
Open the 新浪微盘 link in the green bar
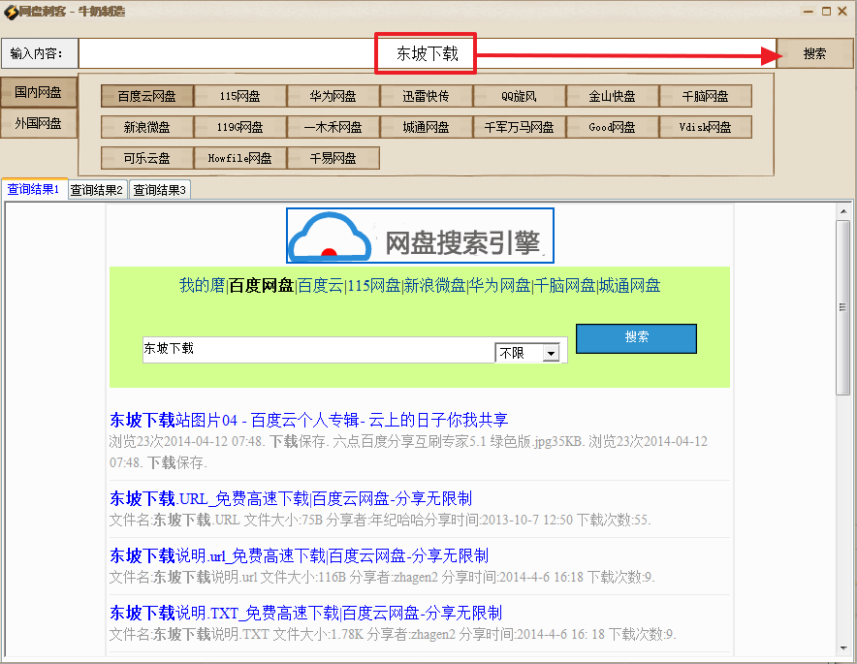click(434, 285)
